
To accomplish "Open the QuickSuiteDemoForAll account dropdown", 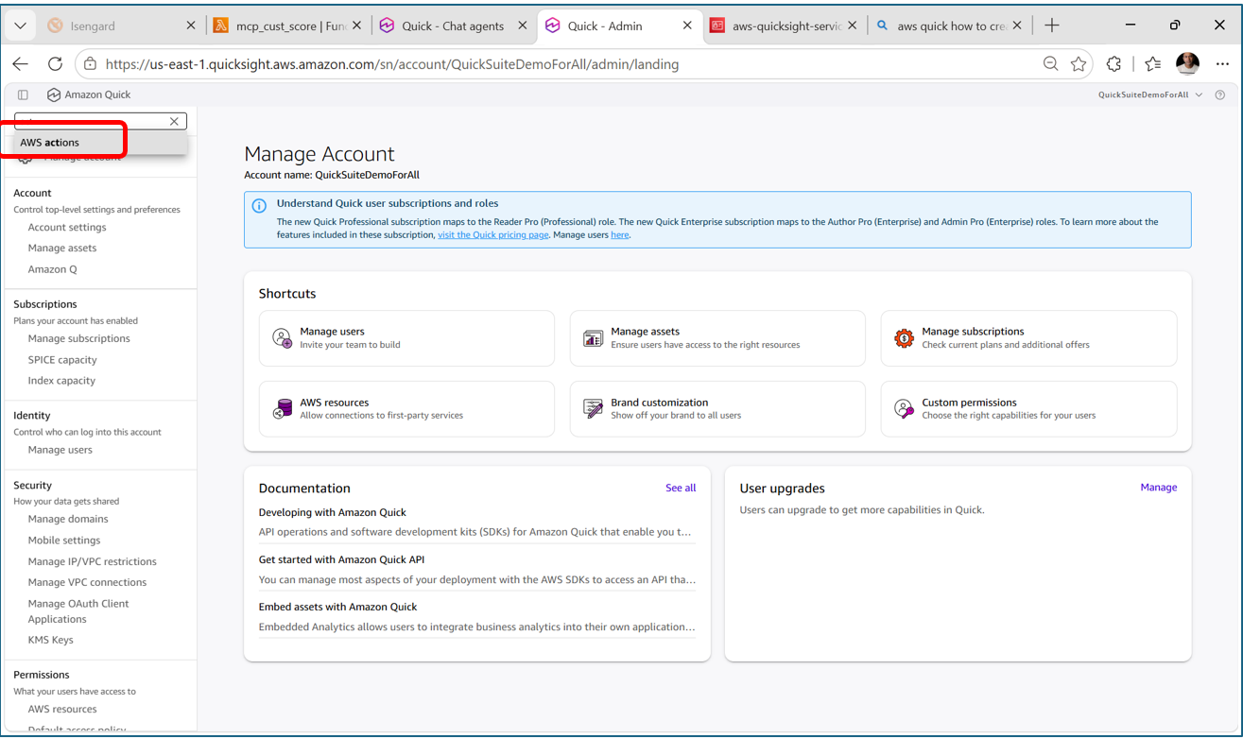I will click(x=1150, y=94).
